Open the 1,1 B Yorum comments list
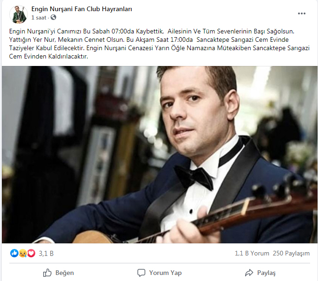The width and height of the screenshot is (318, 281). [x=252, y=253]
